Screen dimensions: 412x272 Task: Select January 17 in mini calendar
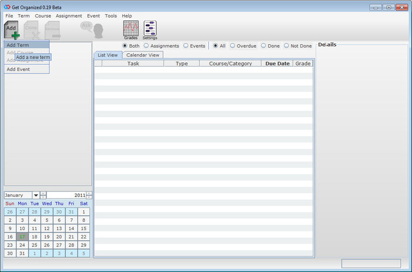click(x=22, y=237)
